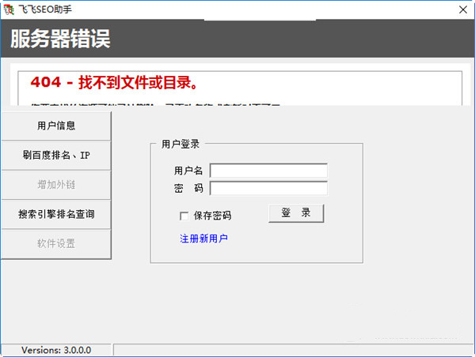Click the 服务器错误 heading
475x357 pixels.
[60, 39]
